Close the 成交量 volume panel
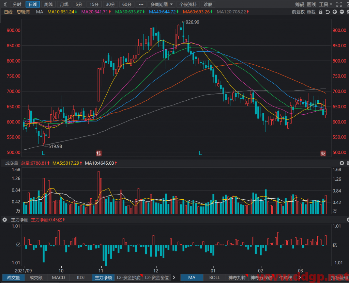Viewport: 349px width, 283px height. pos(342,163)
